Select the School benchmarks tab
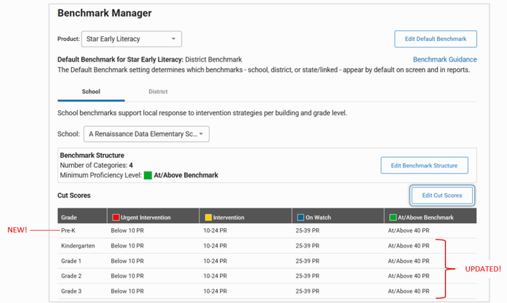 91,92
